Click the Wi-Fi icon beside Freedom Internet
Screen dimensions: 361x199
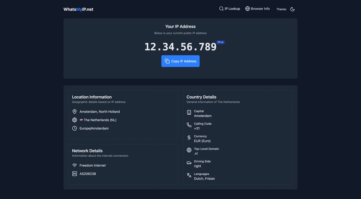pos(74,165)
